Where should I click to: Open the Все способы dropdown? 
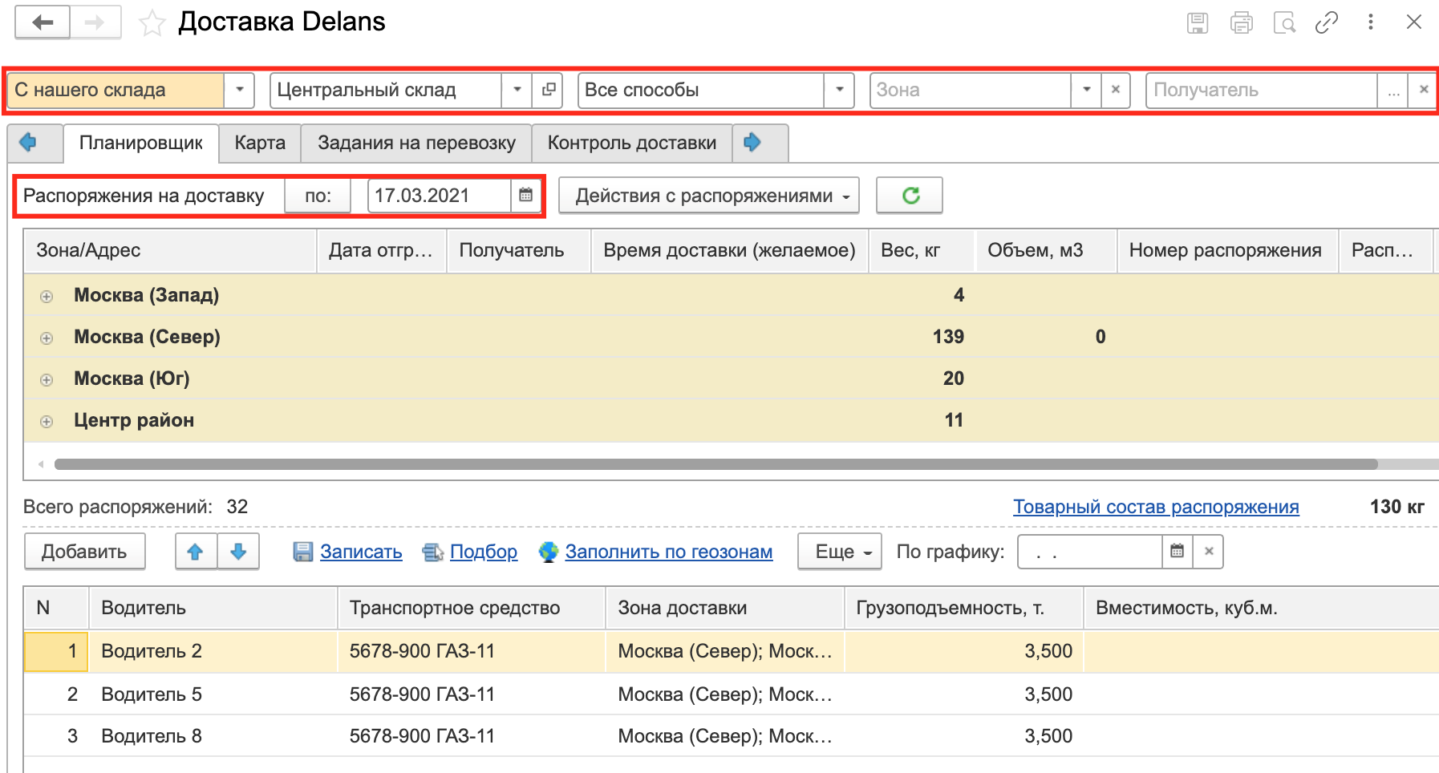[x=839, y=90]
